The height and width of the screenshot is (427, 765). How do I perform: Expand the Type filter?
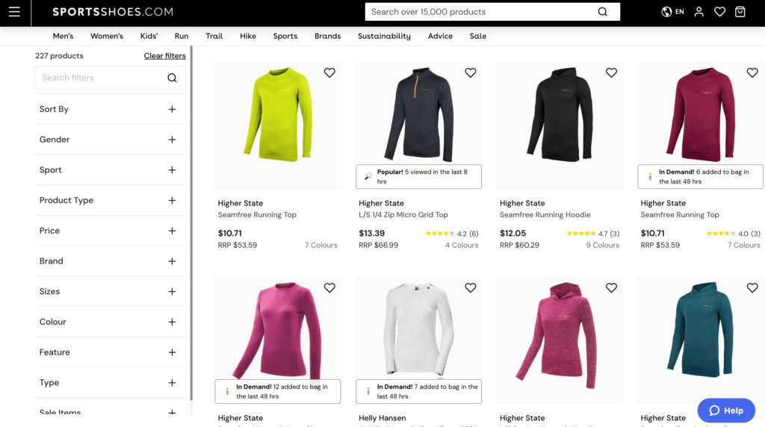click(x=111, y=383)
